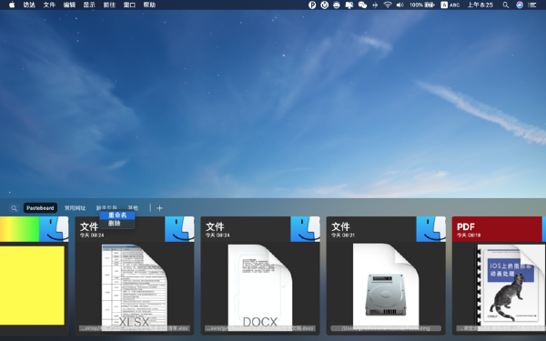The width and height of the screenshot is (546, 341).
Task: Choose 重命名 from the context menu
Action: (117, 215)
